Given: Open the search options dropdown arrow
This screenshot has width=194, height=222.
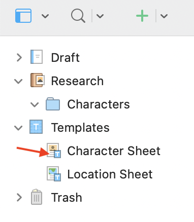Looking at the screenshot, I should pos(100,16).
